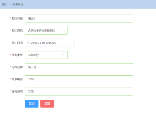Go to 首页 breadcrumb

5,4
